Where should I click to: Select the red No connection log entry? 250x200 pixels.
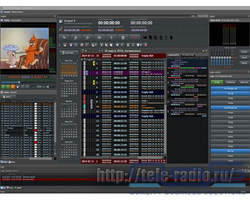pyautogui.click(x=125, y=179)
